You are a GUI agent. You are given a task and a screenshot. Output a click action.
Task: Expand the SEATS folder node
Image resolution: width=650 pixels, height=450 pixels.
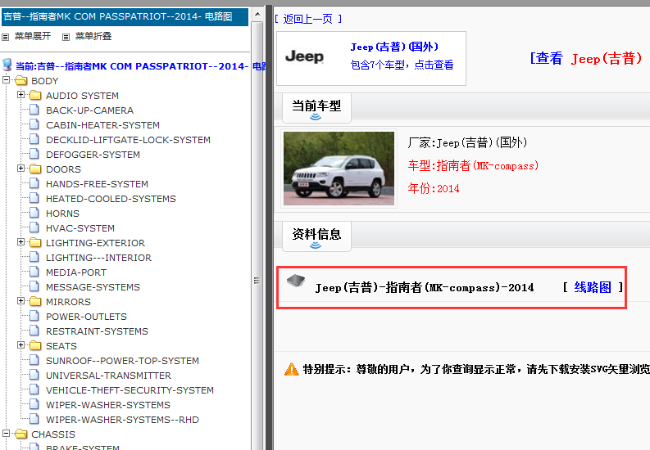click(x=20, y=345)
